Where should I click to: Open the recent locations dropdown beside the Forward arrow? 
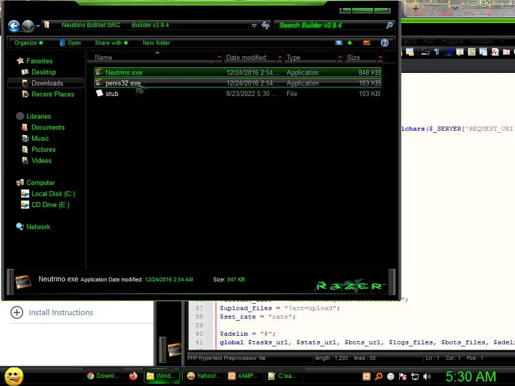(x=38, y=26)
